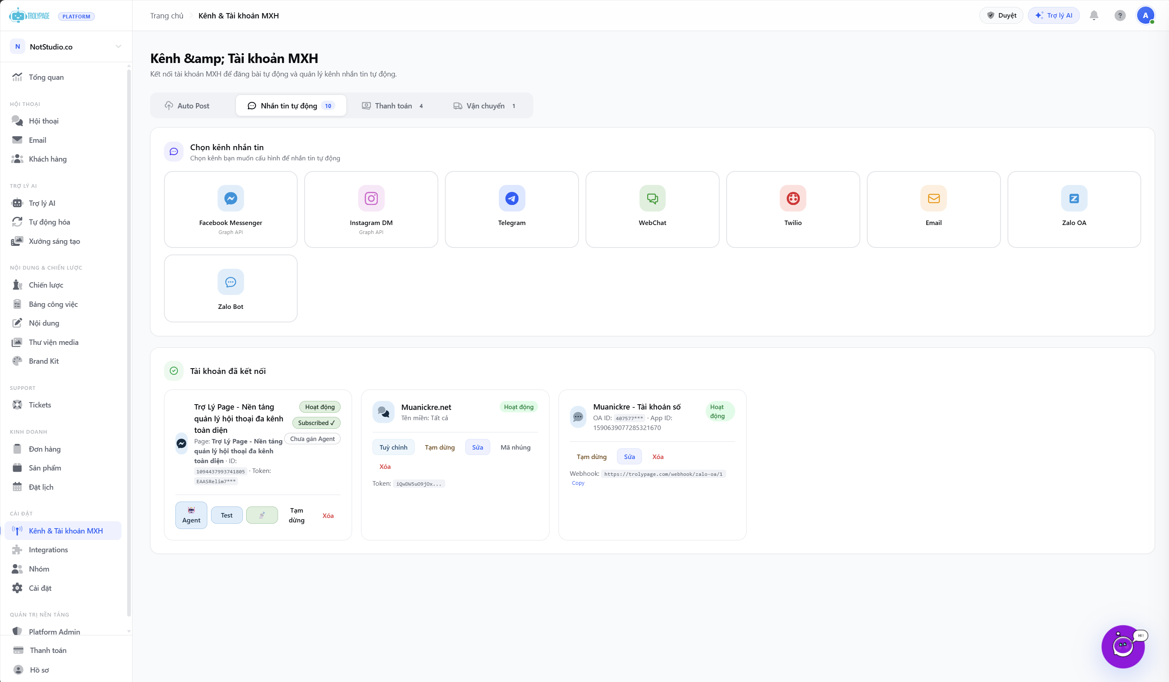Click the Duyệt button
Image resolution: width=1169 pixels, height=682 pixels.
pyautogui.click(x=1001, y=15)
